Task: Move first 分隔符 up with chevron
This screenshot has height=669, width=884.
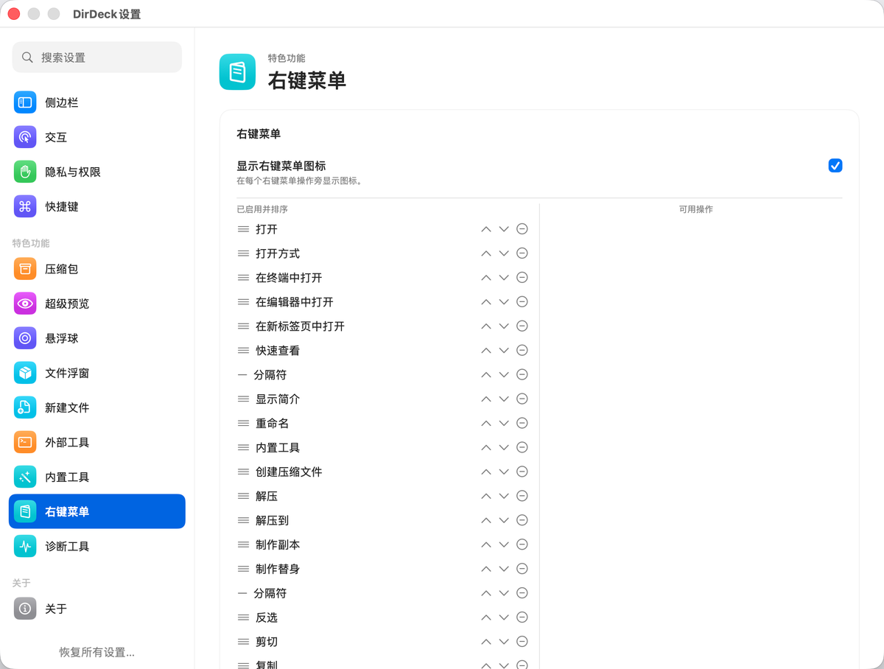Action: click(x=485, y=374)
